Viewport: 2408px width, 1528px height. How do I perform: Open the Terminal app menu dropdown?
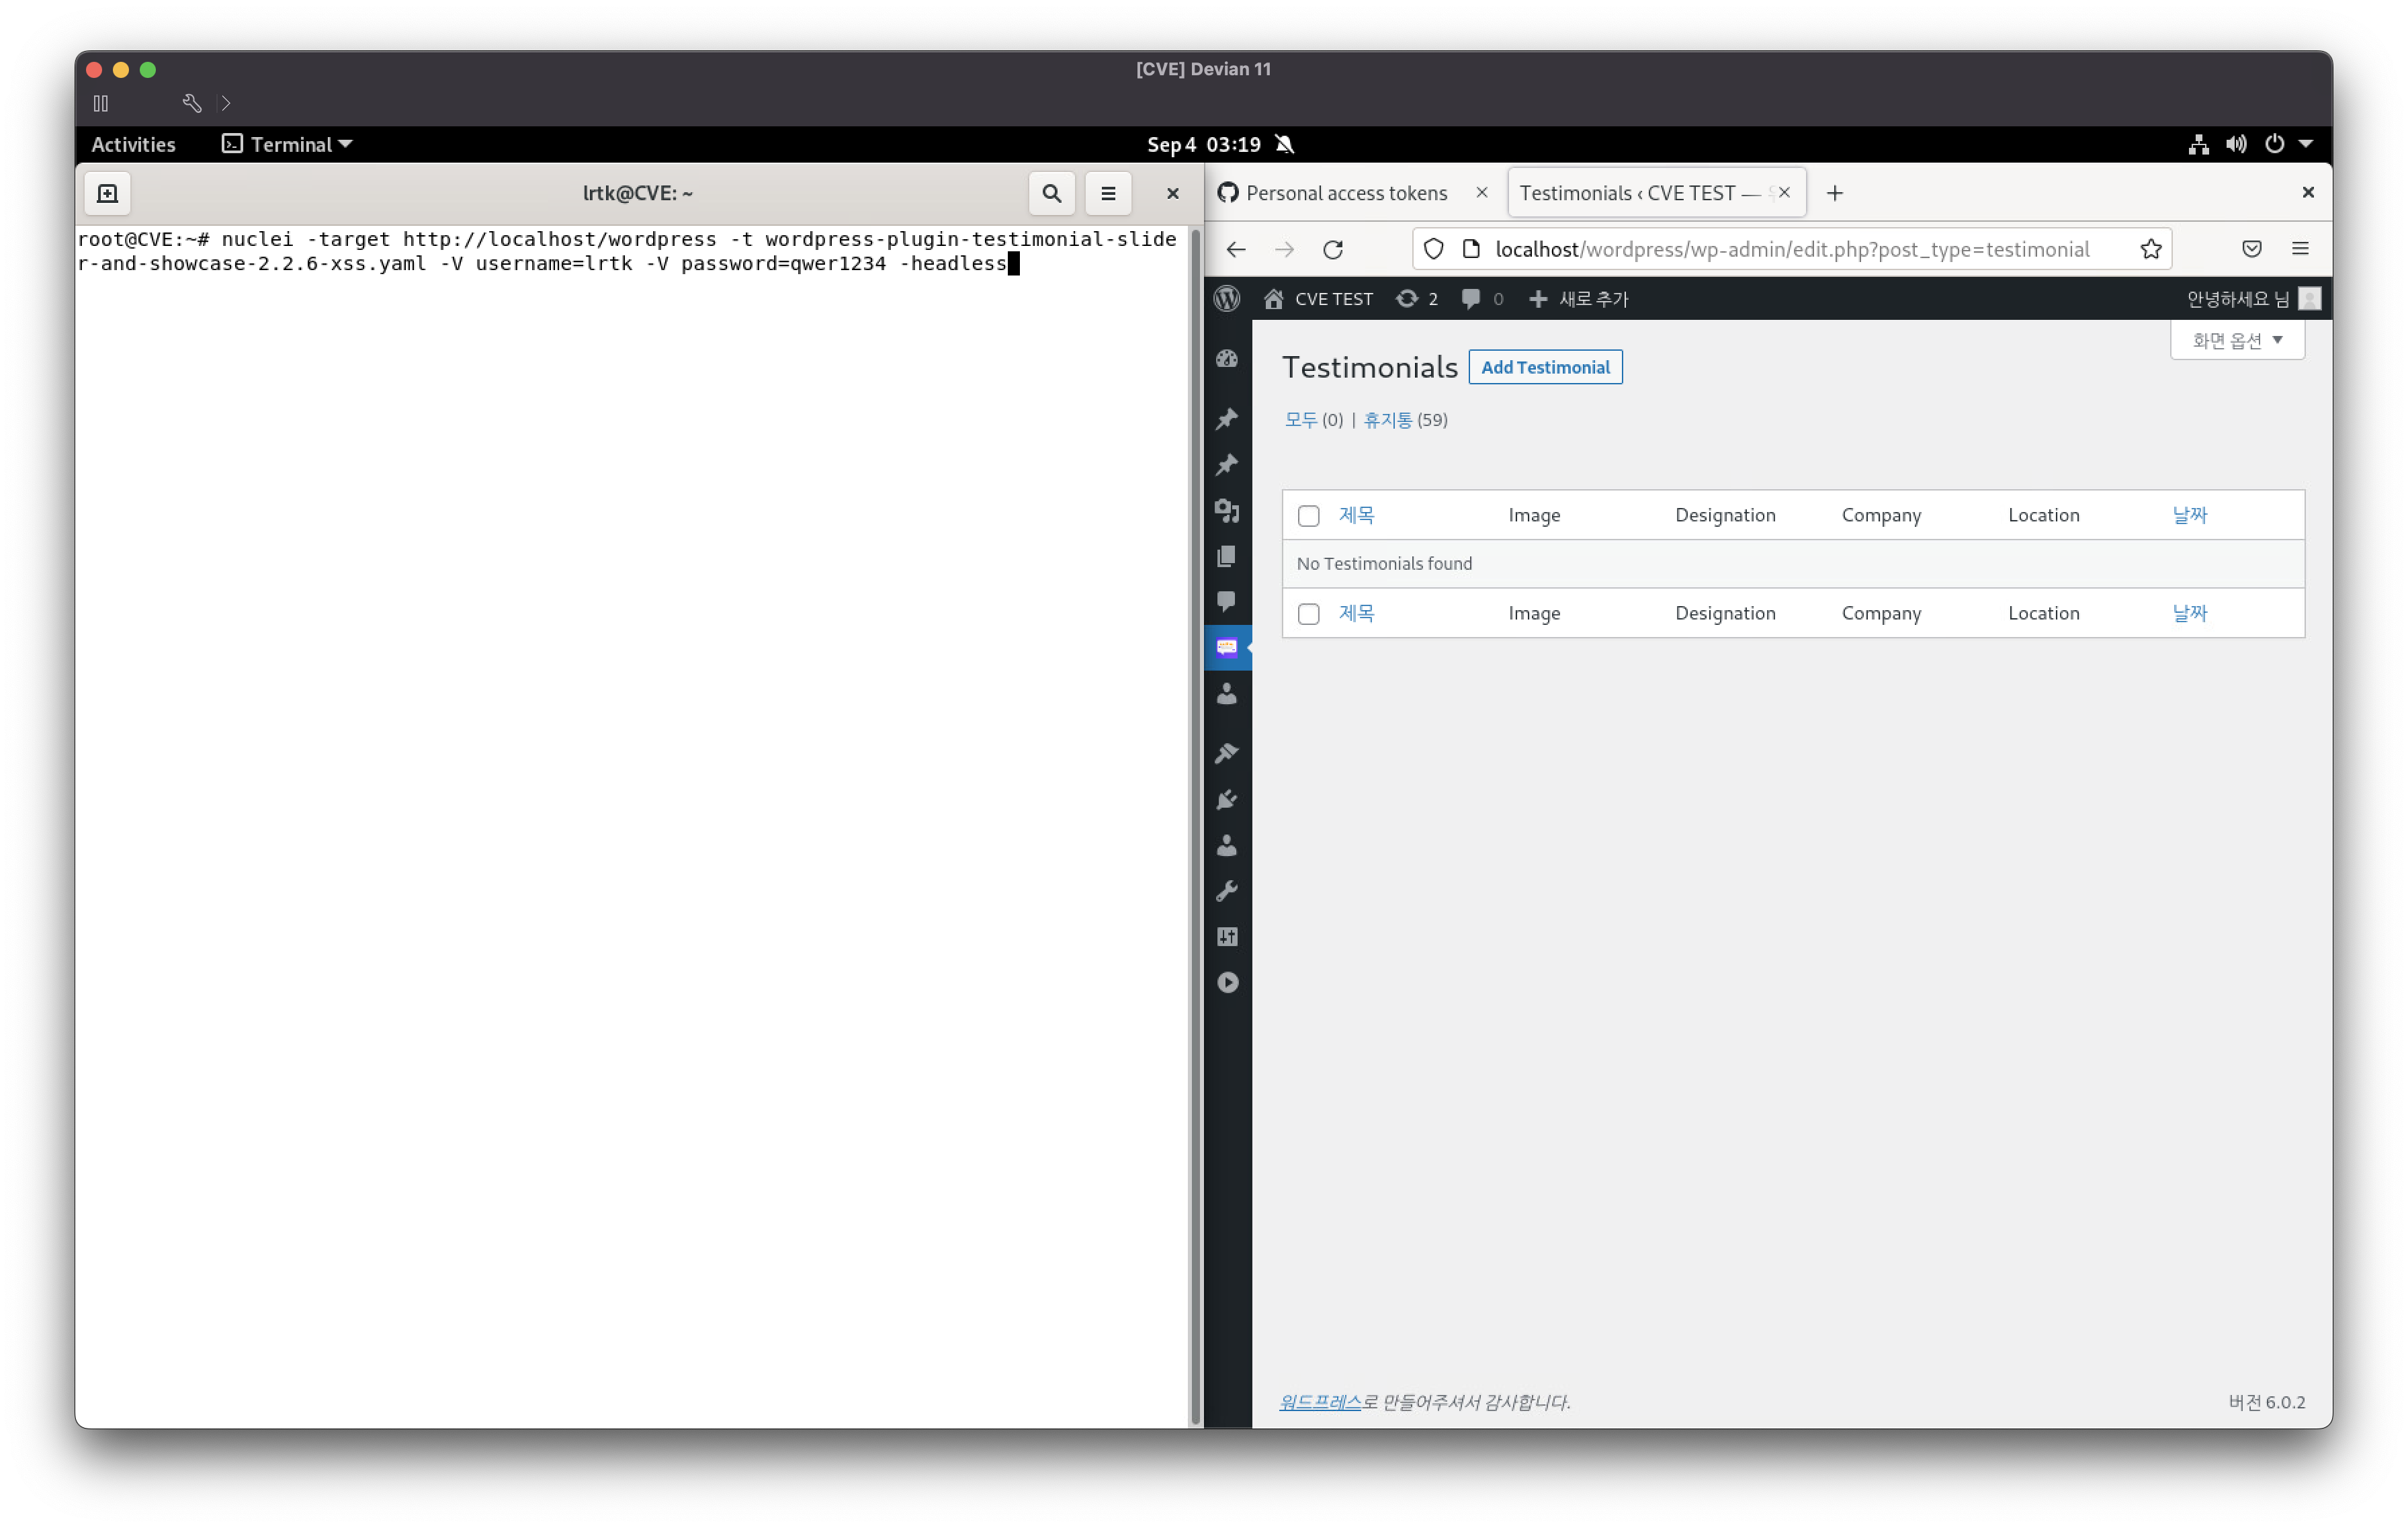pyautogui.click(x=287, y=144)
